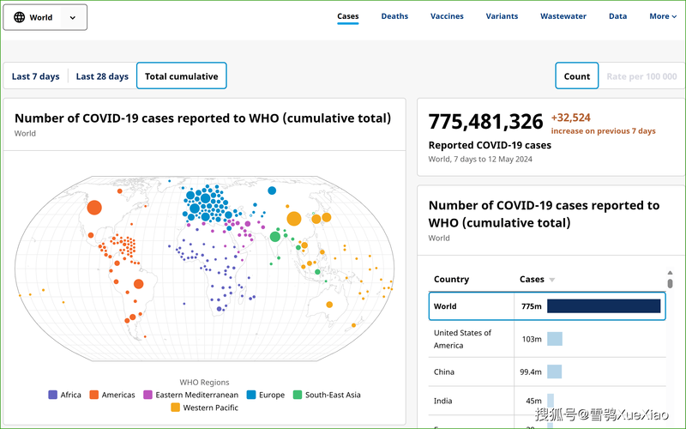Viewport: 686px width, 429px height.
Task: Click the scroll up arrow in table
Action: coord(670,275)
